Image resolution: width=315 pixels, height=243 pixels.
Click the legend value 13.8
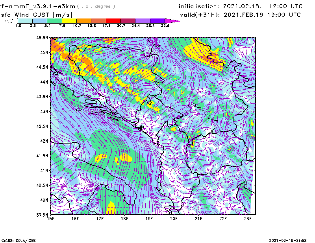coord(92,26)
